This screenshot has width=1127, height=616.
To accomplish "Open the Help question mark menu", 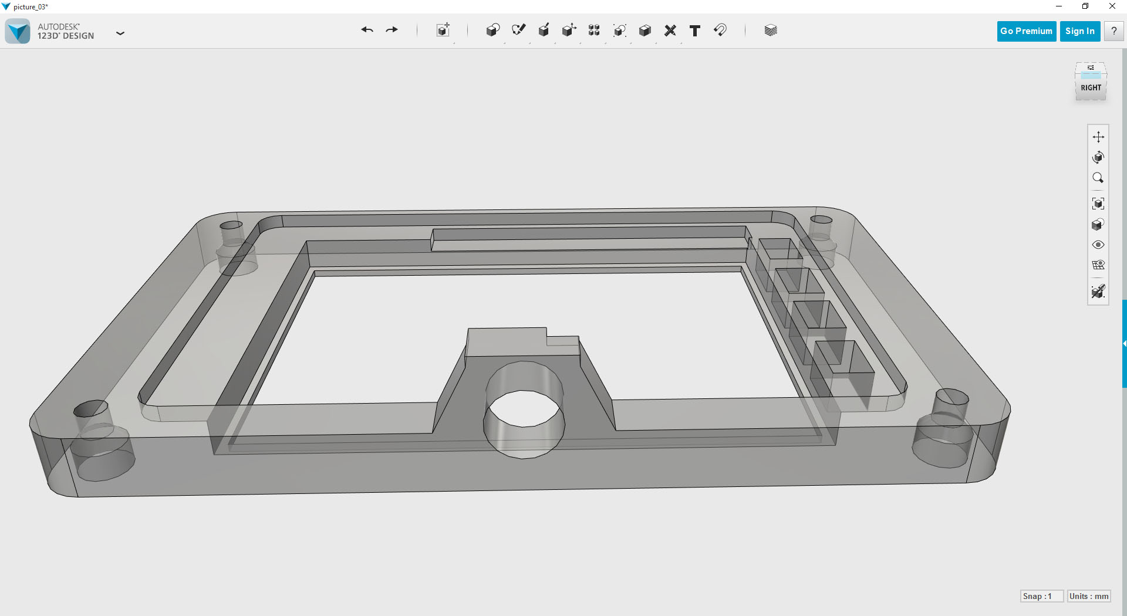I will tap(1113, 31).
